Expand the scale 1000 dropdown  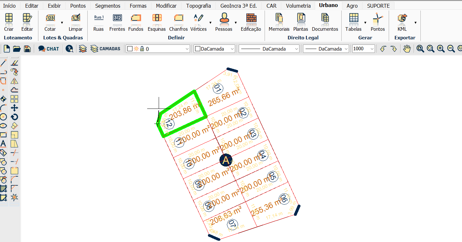pos(372,49)
